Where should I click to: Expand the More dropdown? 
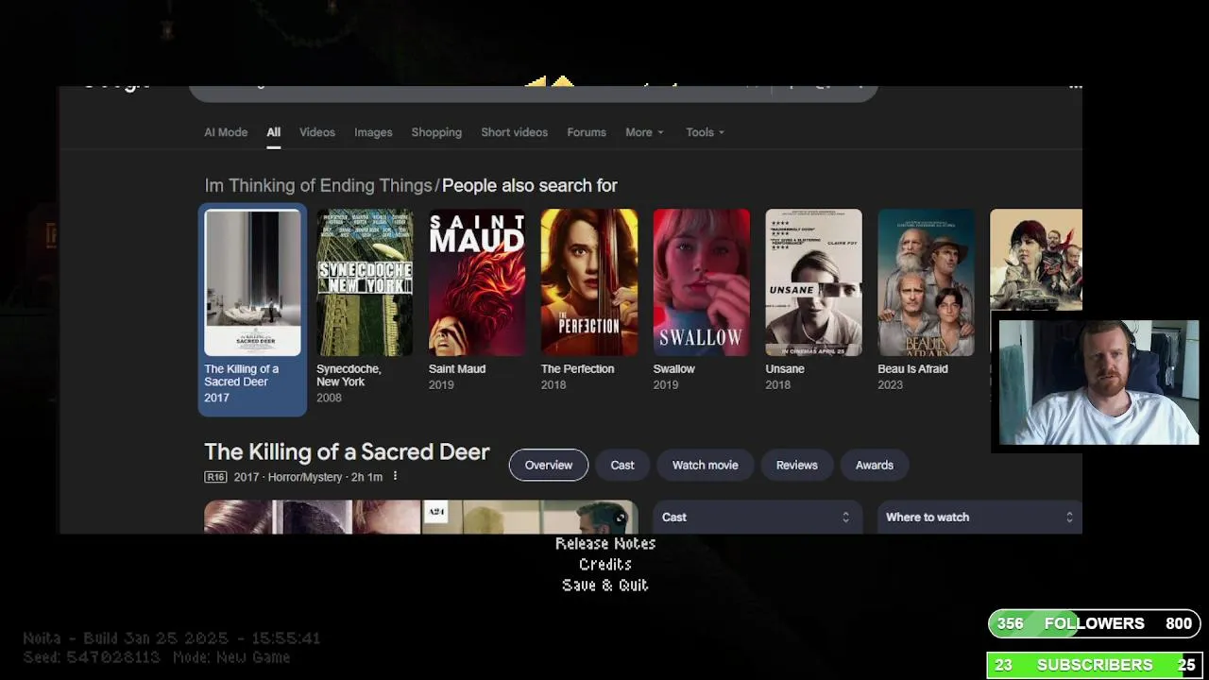pyautogui.click(x=644, y=132)
